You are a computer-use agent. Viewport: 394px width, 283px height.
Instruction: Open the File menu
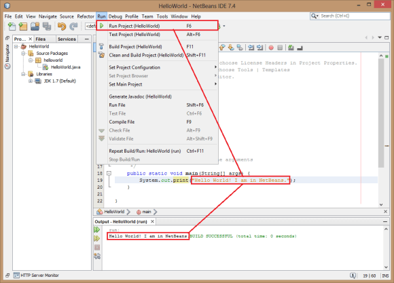pyautogui.click(x=8, y=16)
